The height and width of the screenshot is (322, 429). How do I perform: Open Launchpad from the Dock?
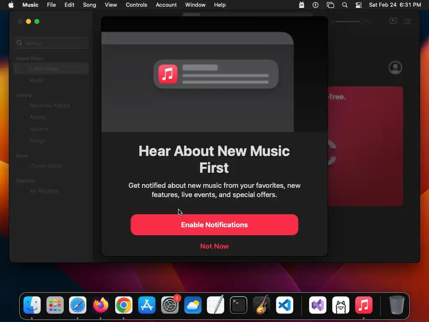[x=55, y=305]
